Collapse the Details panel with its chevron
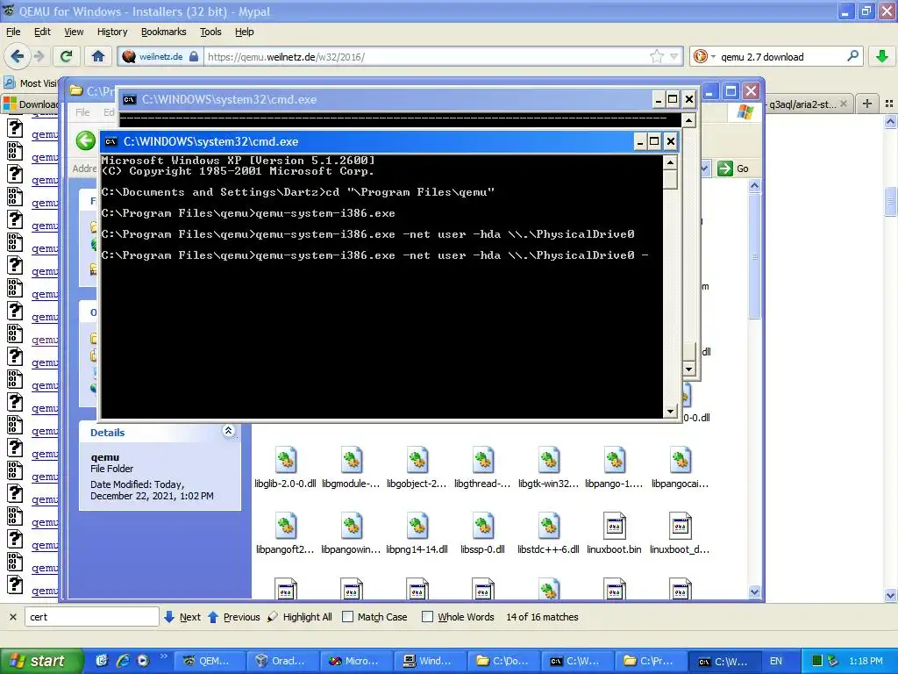Screen dimensions: 898x674 [229, 431]
